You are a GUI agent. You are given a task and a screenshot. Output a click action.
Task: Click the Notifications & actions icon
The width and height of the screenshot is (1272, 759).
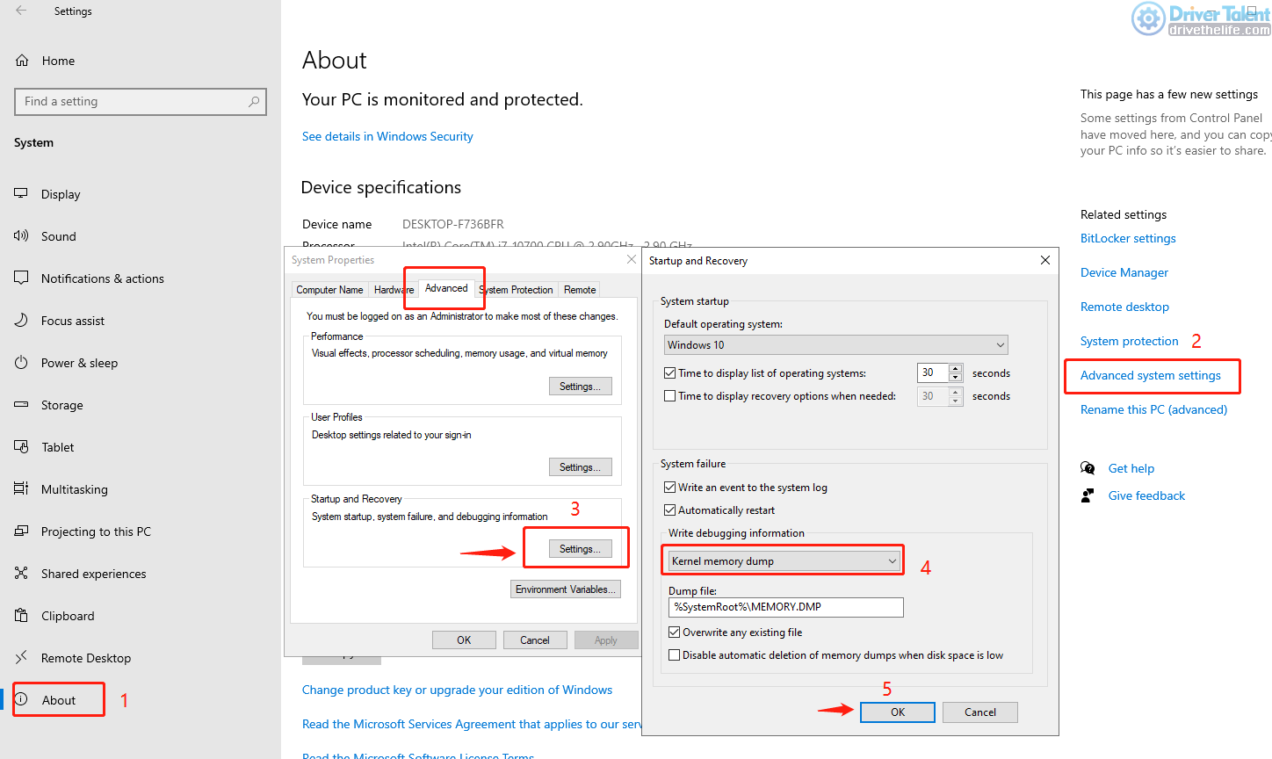(x=21, y=278)
